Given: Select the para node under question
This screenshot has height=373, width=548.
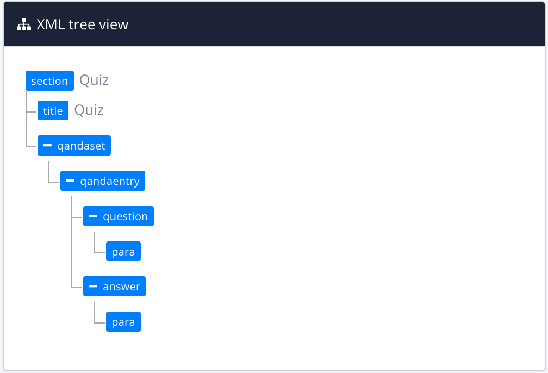Looking at the screenshot, I should (x=123, y=251).
